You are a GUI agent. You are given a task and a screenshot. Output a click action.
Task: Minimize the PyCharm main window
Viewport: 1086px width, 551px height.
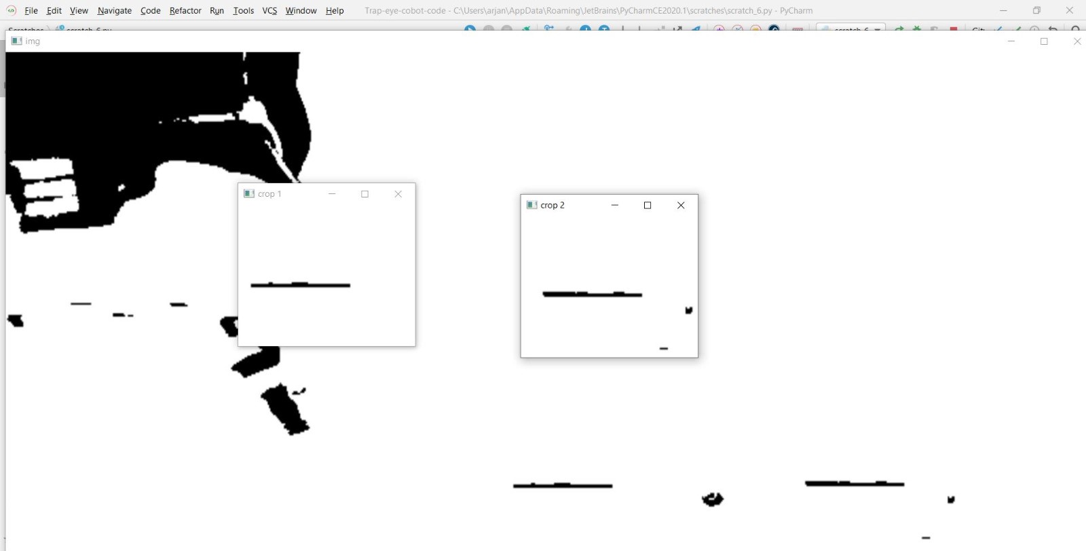(1003, 10)
